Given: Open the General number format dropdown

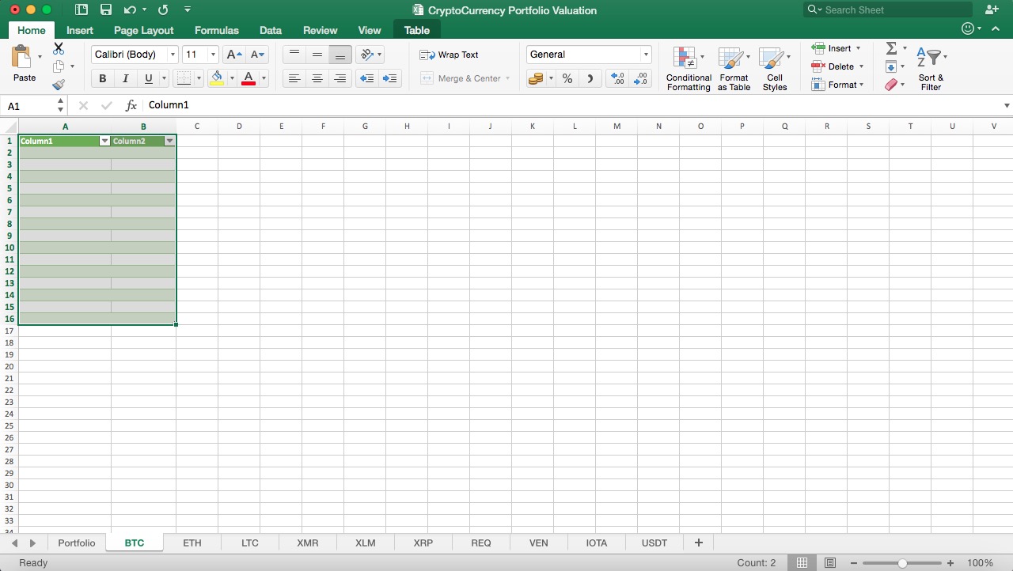Looking at the screenshot, I should point(647,54).
